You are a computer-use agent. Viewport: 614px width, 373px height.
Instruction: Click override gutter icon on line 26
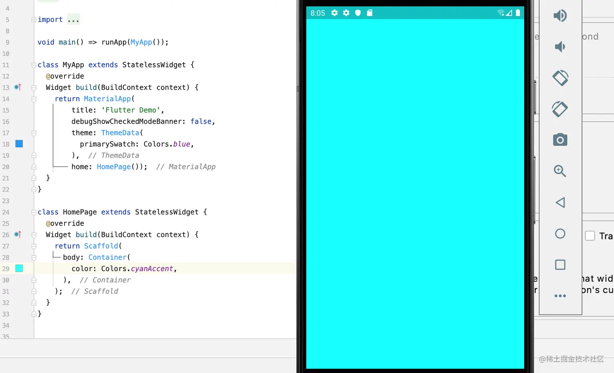pyautogui.click(x=17, y=234)
